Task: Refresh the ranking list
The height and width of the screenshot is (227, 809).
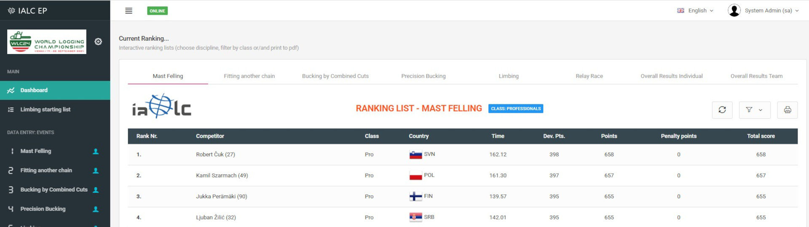Action: [x=722, y=110]
